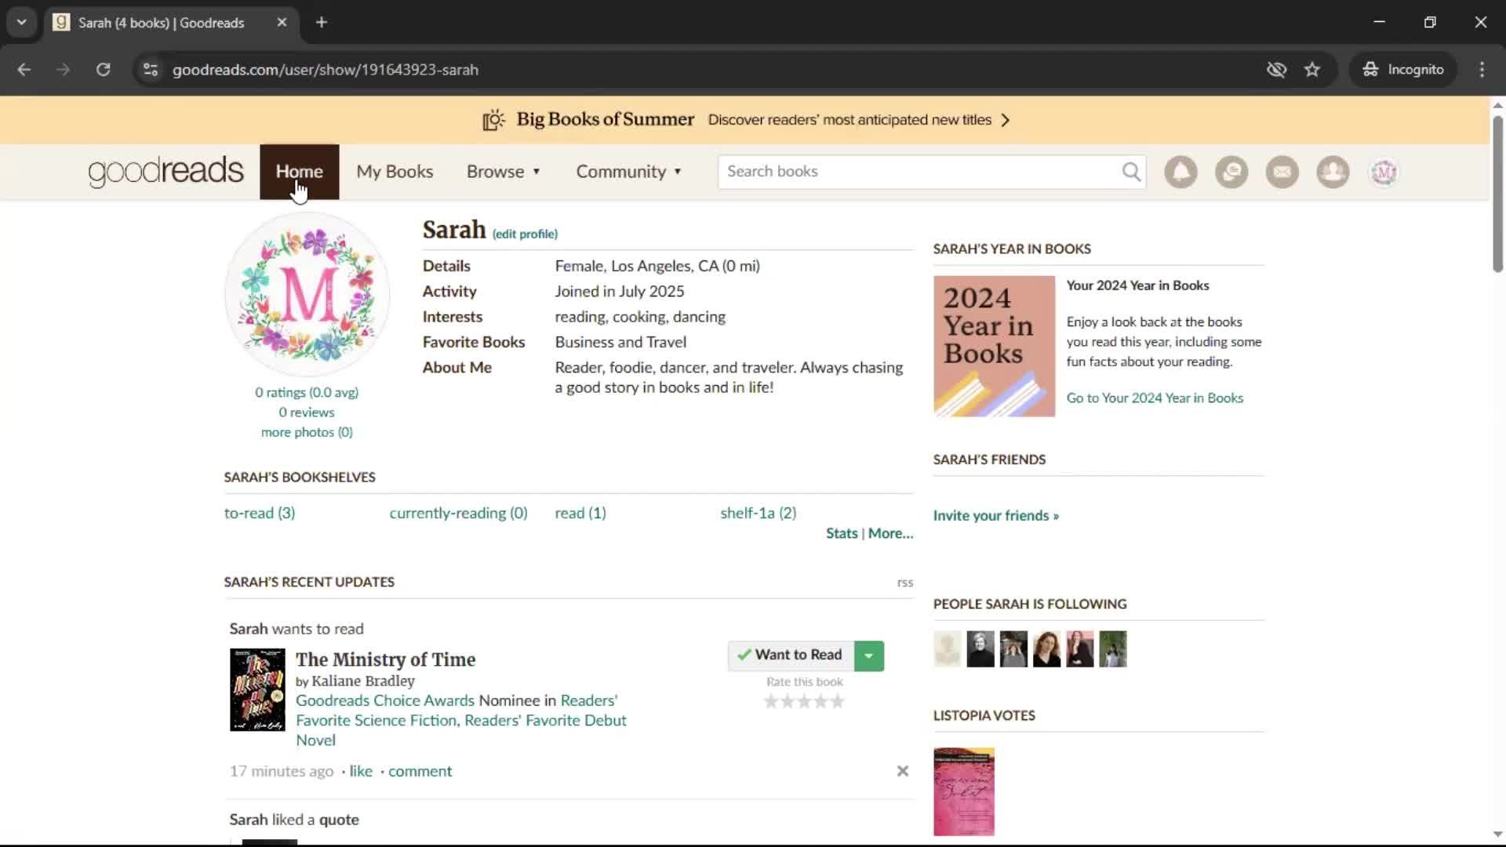Image resolution: width=1506 pixels, height=847 pixels.
Task: Click the Incognito indicator
Action: 1403,69
